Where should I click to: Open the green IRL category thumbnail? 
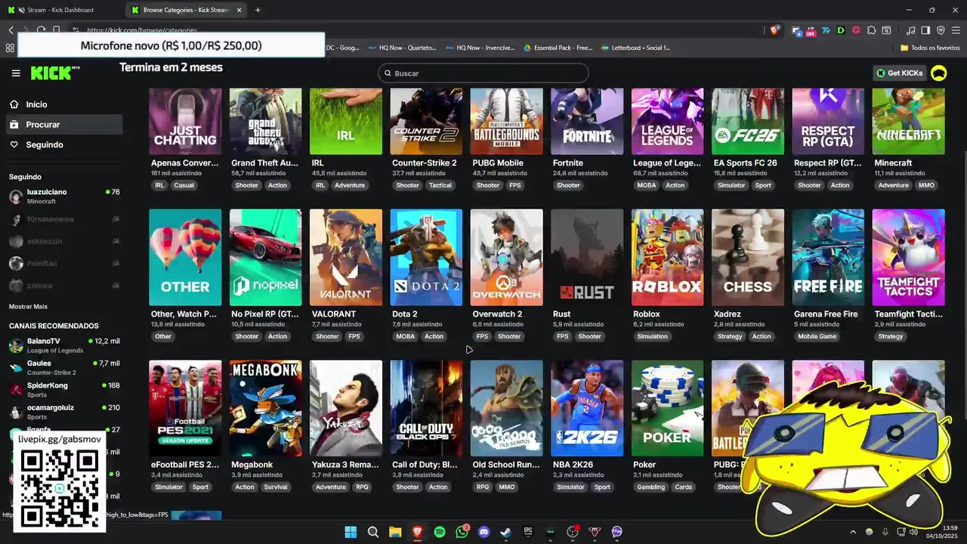pyautogui.click(x=346, y=121)
